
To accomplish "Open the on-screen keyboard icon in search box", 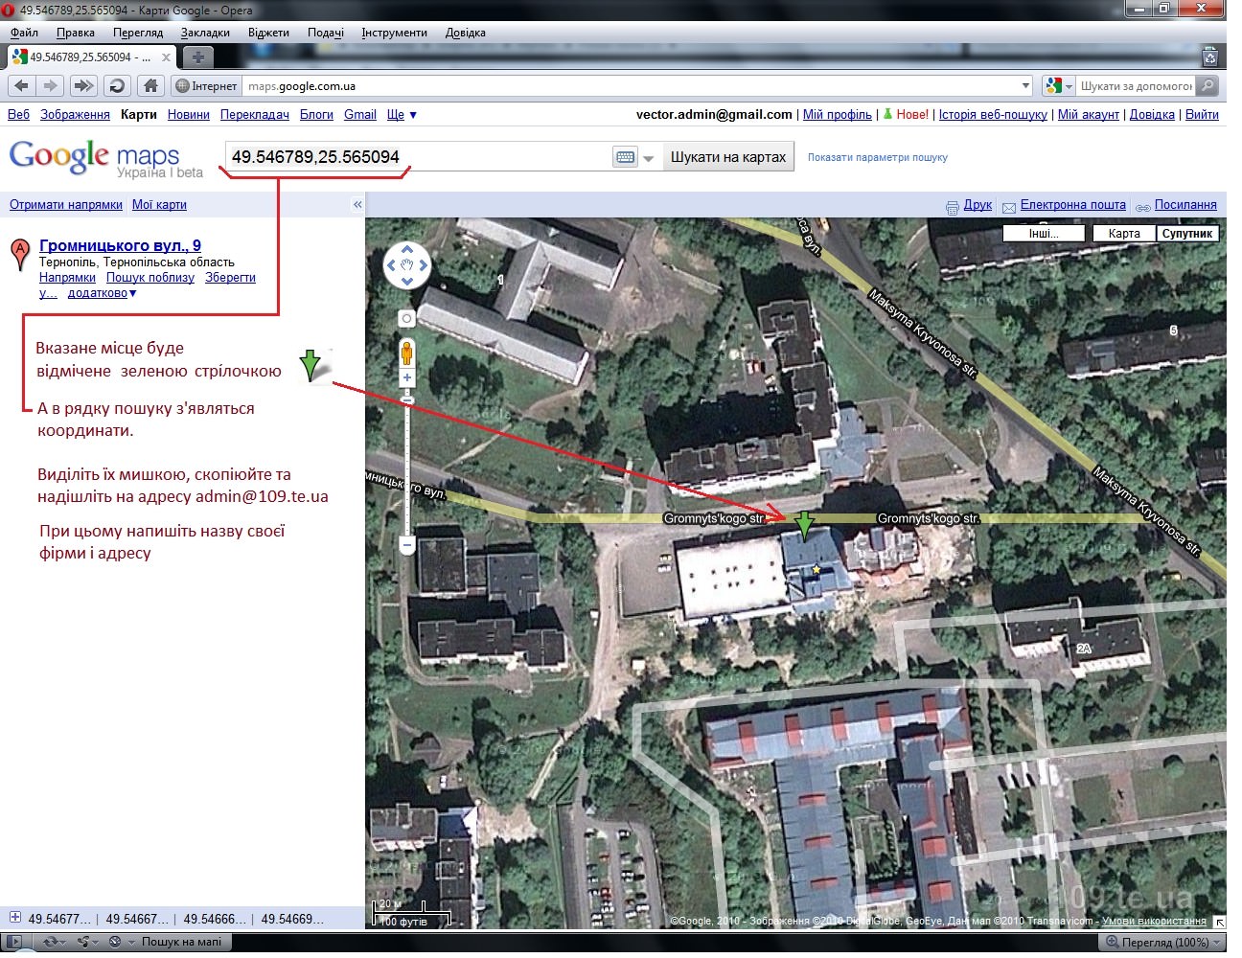I will [625, 157].
